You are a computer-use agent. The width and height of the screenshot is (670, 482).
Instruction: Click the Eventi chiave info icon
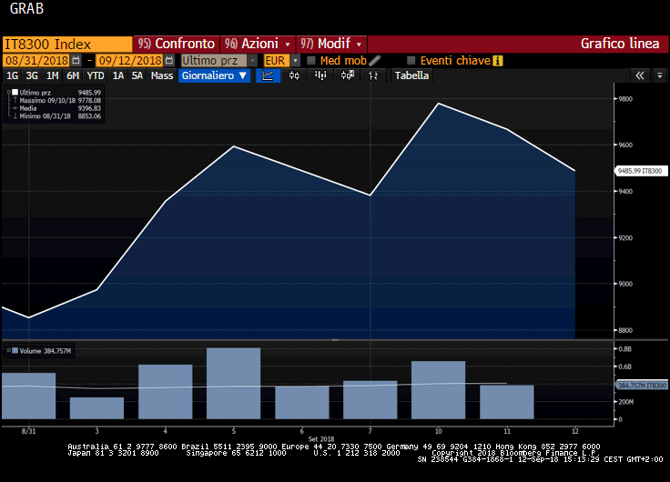coord(497,60)
